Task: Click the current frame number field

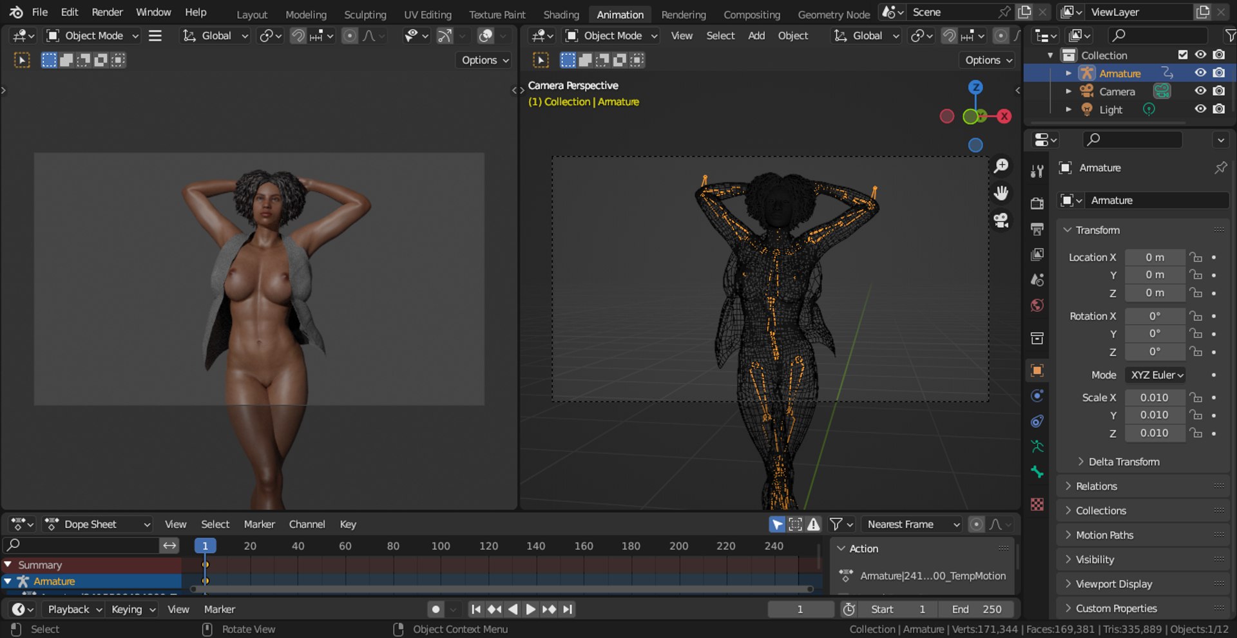Action: 801,610
